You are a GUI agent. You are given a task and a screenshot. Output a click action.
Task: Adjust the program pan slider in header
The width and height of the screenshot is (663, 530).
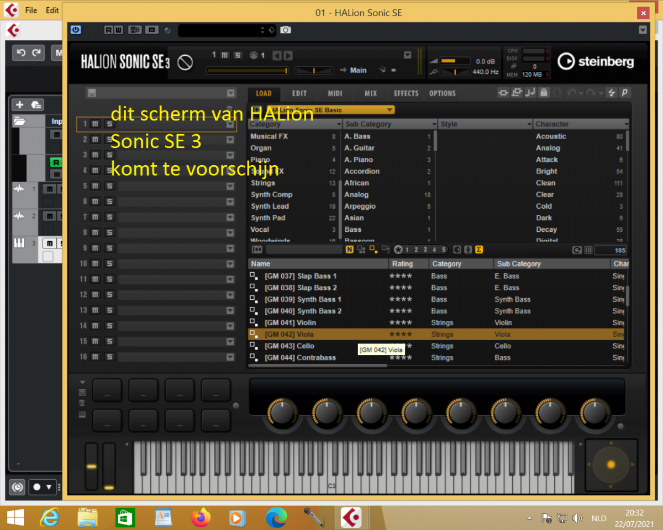(x=314, y=70)
